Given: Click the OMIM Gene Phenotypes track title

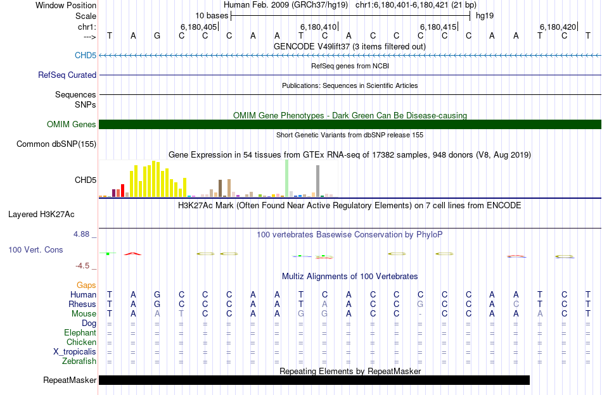Looking at the screenshot, I should (350, 115).
